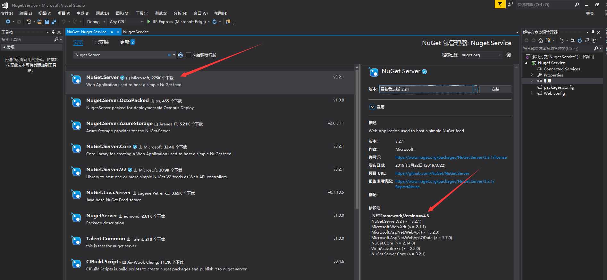This screenshot has width=607, height=280.
Task: Click Solution Explorer show all files icon
Action: (594, 40)
